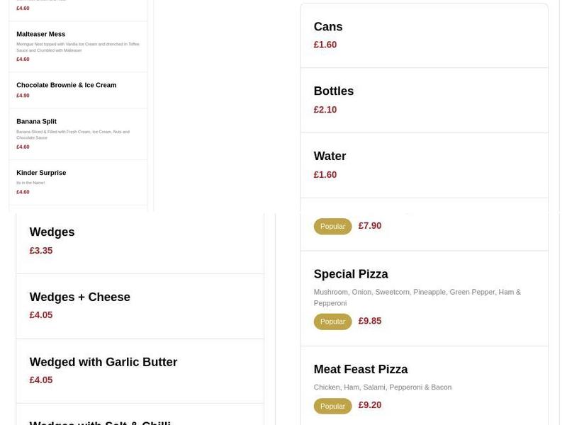The height and width of the screenshot is (425, 567).
Task: Click the £2.10 price under Bottles
Action: click(325, 109)
